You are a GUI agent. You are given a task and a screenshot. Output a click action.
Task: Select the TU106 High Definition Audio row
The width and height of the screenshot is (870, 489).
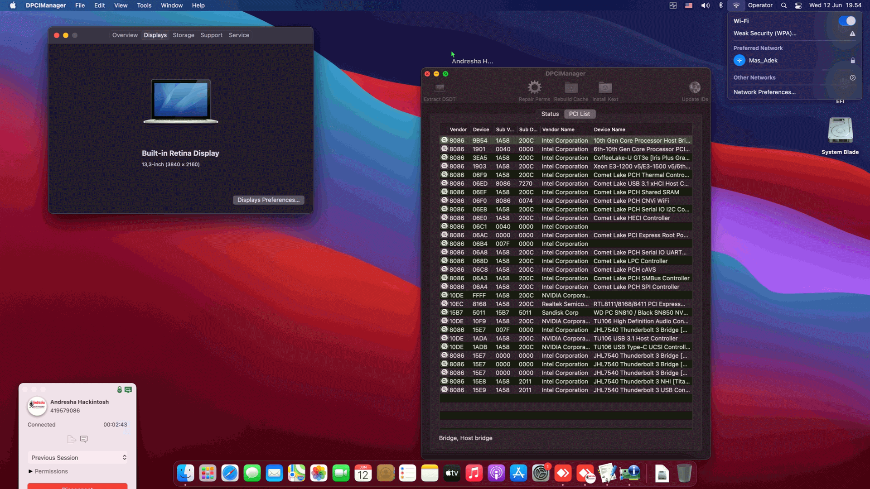(x=565, y=321)
